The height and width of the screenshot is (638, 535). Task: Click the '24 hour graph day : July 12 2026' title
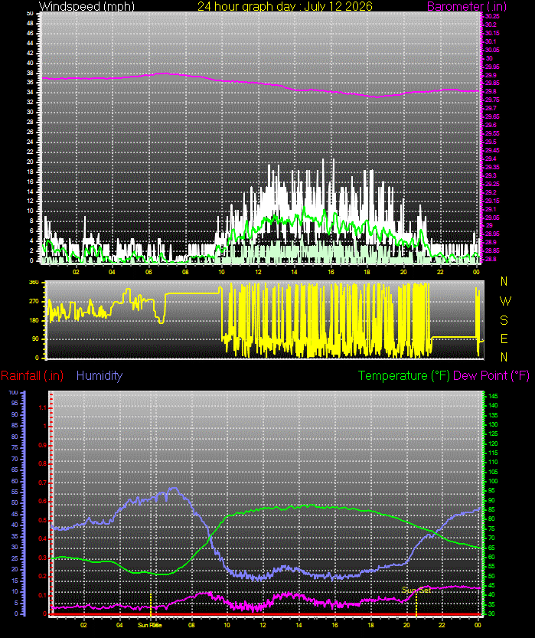click(x=285, y=6)
